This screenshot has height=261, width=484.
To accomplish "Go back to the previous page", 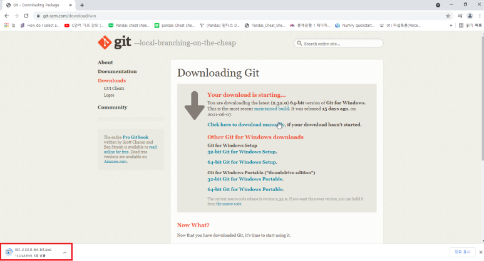I will tap(6, 16).
